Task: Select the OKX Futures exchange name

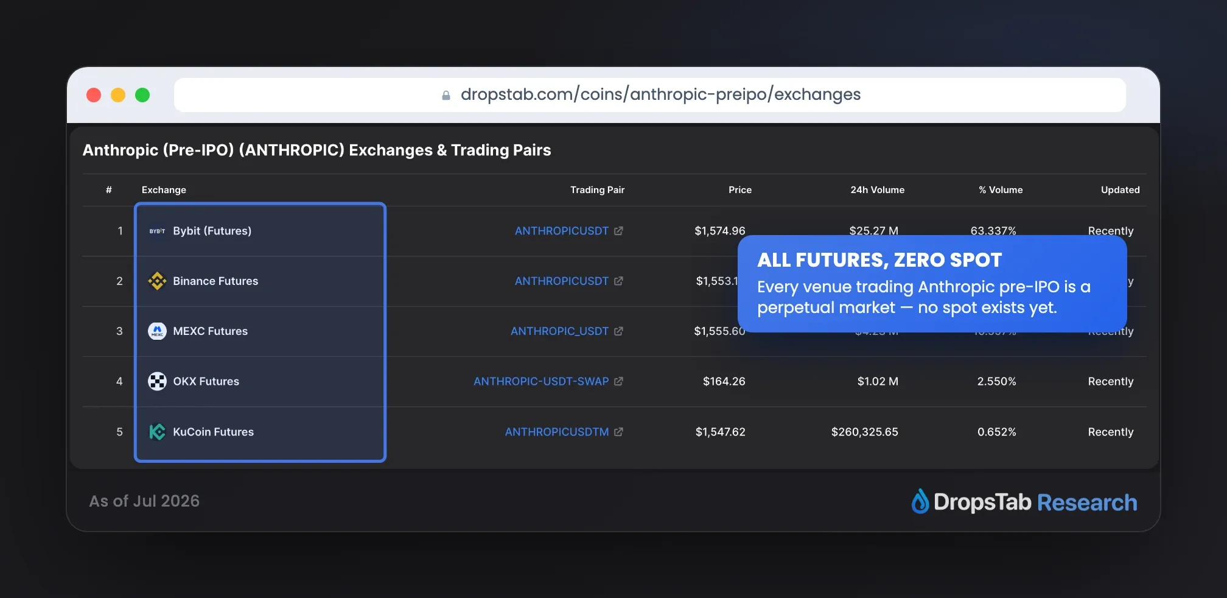Action: click(x=206, y=381)
